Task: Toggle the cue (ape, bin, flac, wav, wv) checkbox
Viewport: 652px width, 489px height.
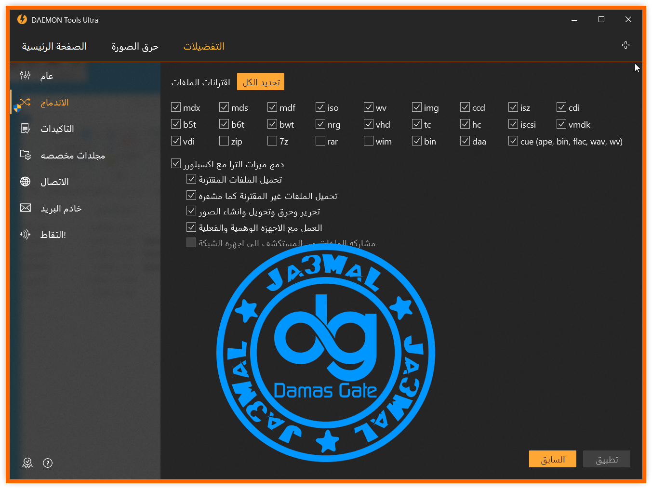Action: click(513, 141)
